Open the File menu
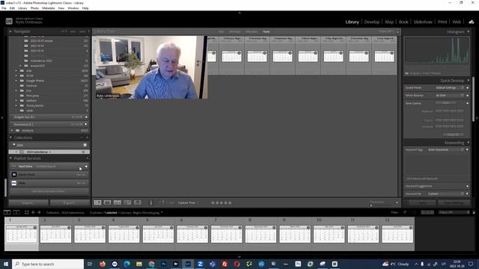Viewport: 479px width, 269px height. pos(4,8)
